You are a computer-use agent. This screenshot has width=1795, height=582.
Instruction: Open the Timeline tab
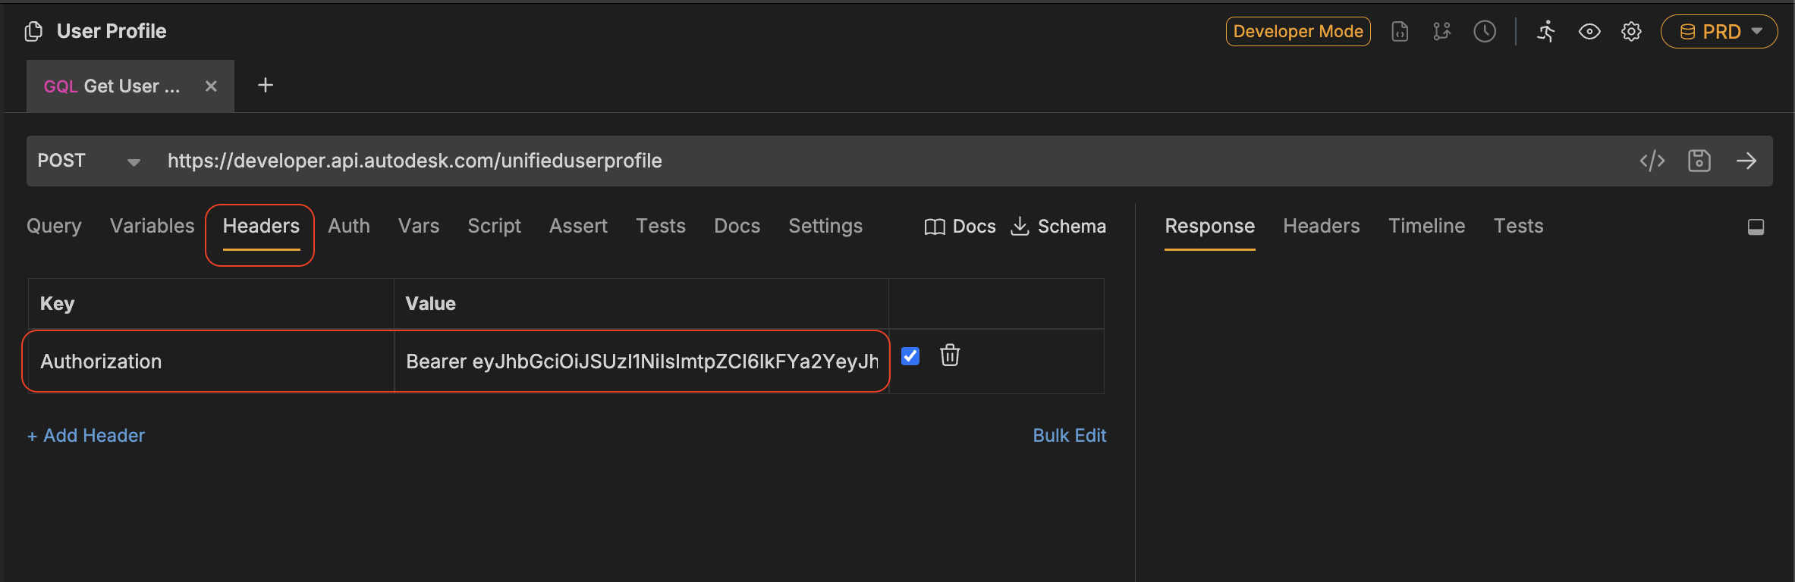pos(1427,226)
